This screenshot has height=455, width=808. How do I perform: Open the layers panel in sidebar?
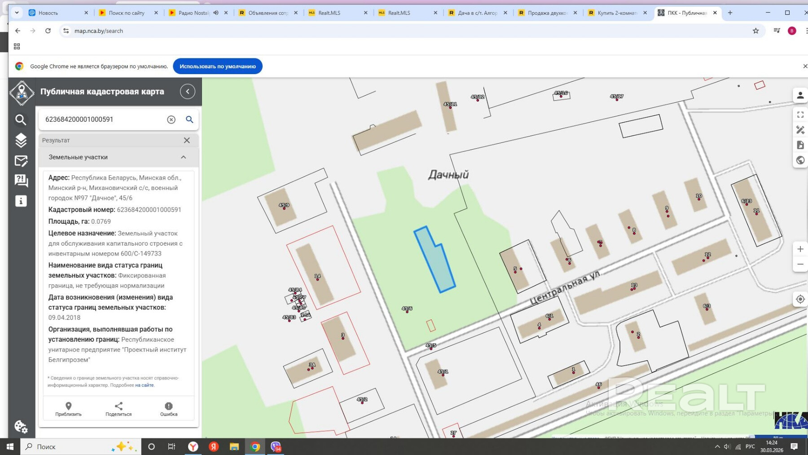tap(21, 141)
